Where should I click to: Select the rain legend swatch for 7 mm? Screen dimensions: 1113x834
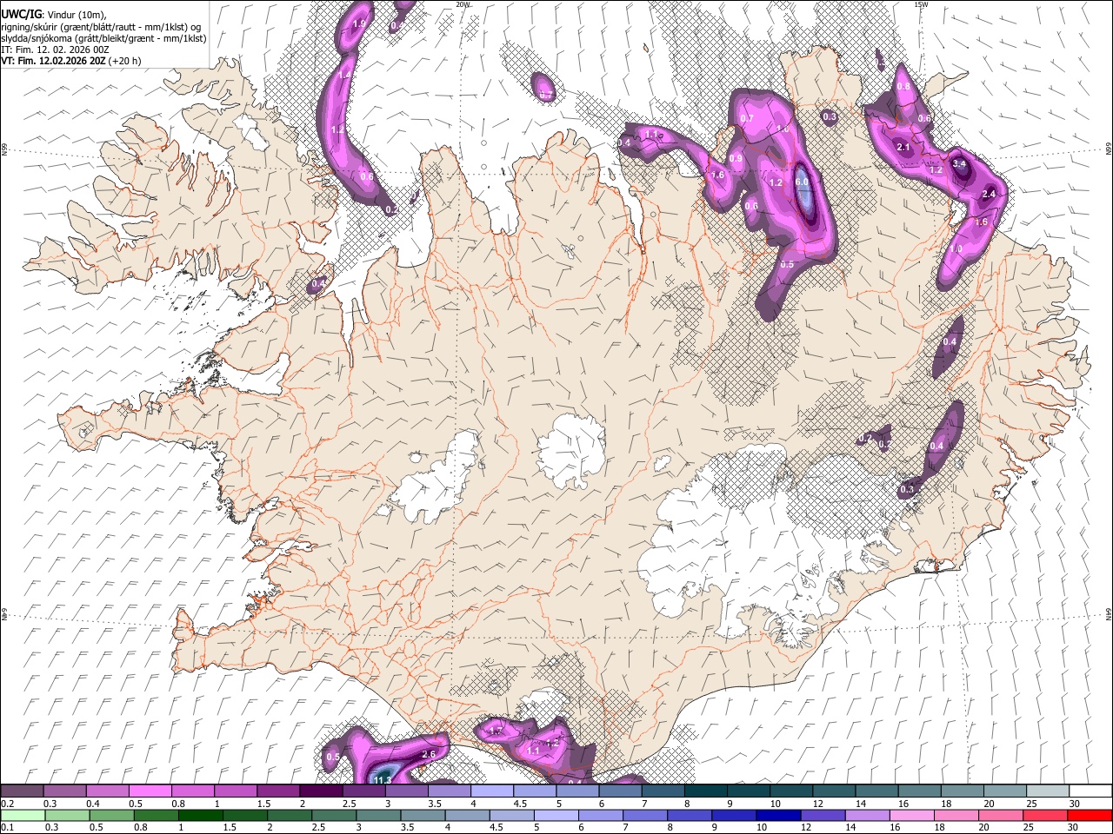tap(643, 816)
